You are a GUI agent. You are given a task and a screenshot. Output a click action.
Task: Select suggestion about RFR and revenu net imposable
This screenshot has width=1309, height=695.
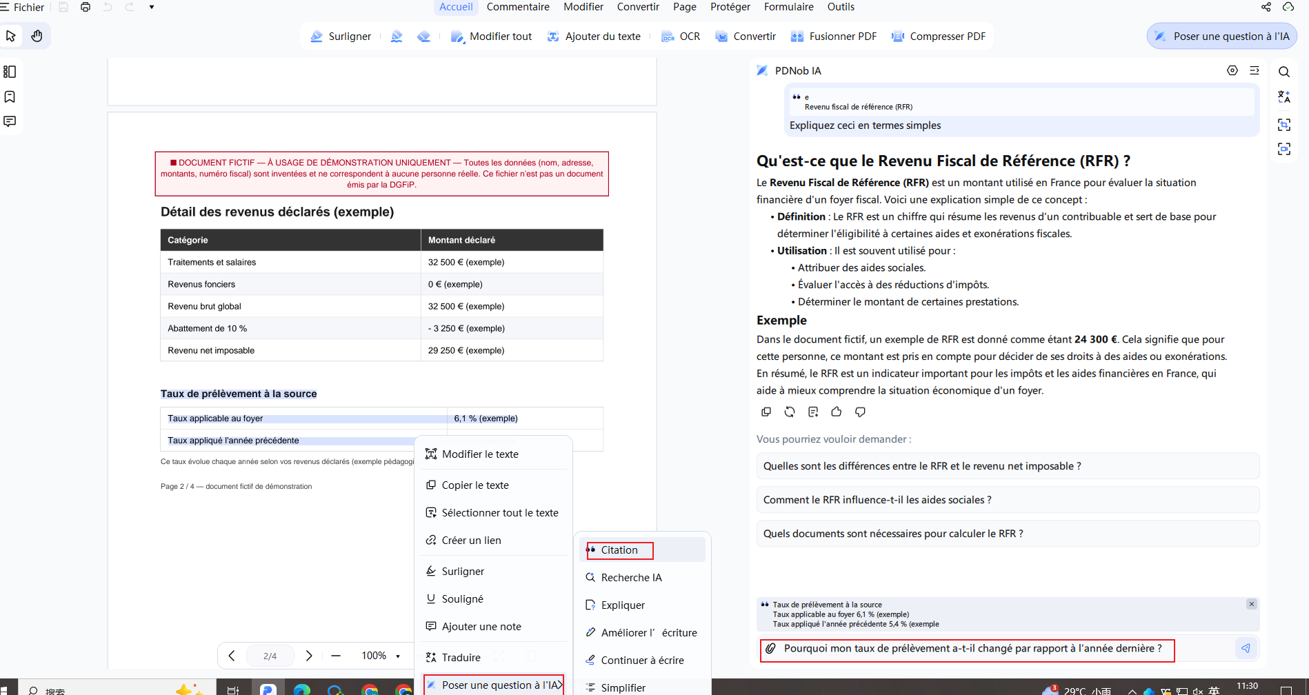coord(1008,466)
